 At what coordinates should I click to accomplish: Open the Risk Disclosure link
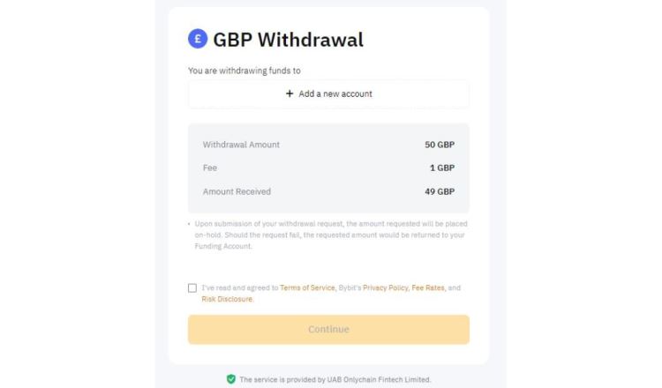click(227, 300)
